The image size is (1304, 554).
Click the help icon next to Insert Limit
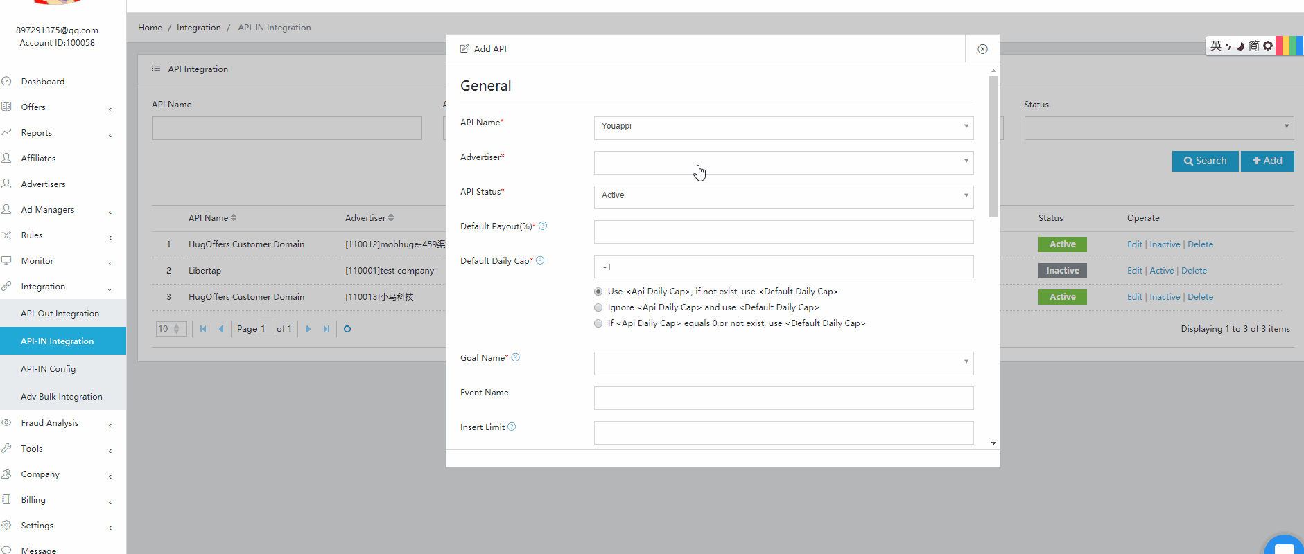pos(512,427)
